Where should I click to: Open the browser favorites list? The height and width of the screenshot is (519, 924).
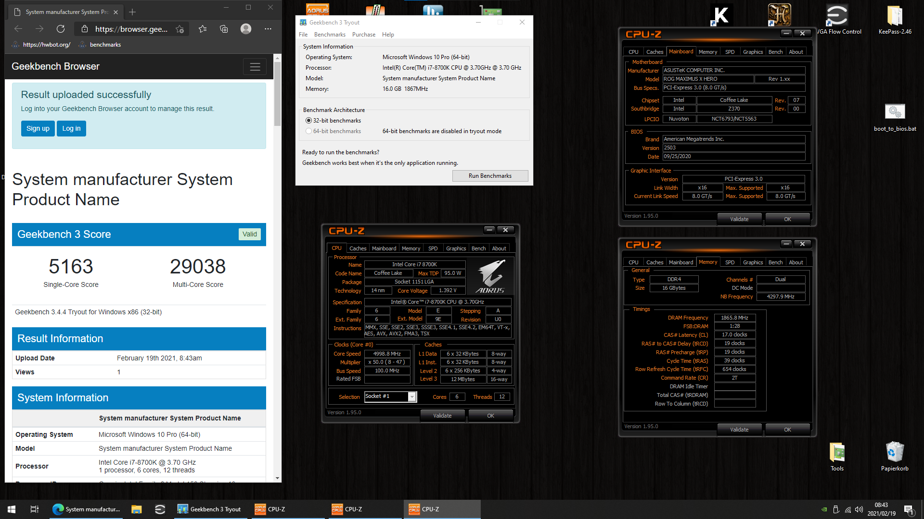(x=203, y=29)
